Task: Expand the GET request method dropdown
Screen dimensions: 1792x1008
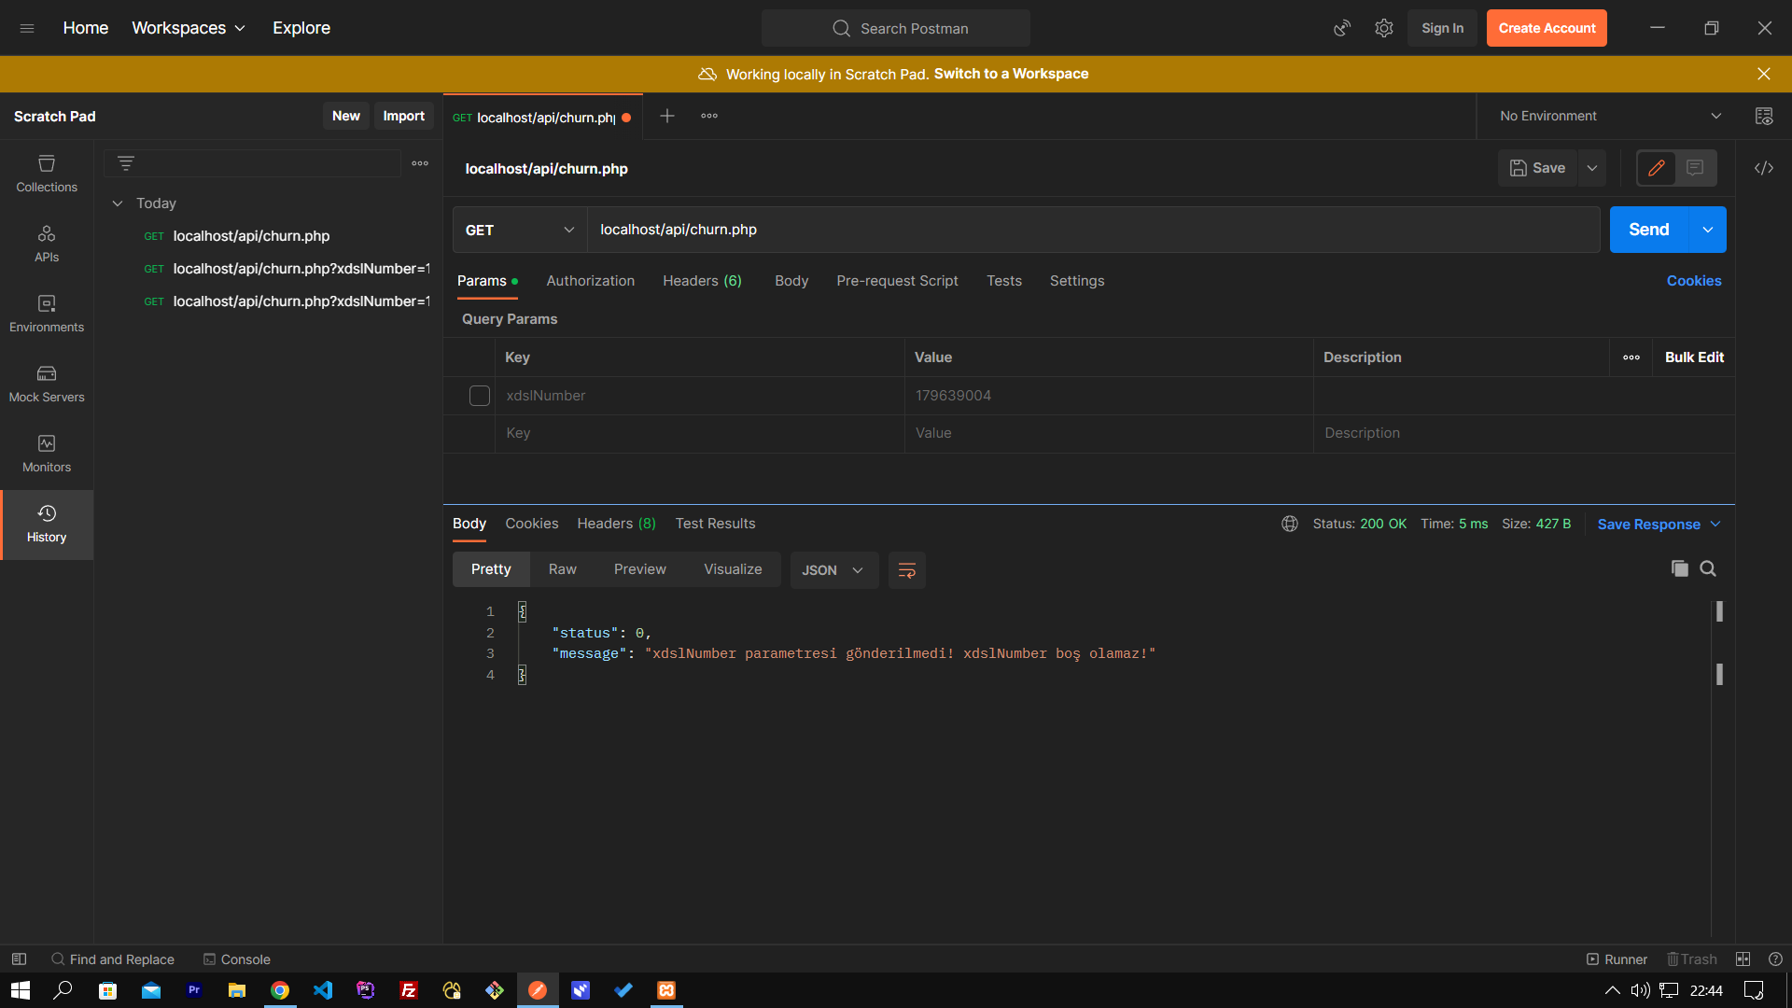Action: pos(521,231)
